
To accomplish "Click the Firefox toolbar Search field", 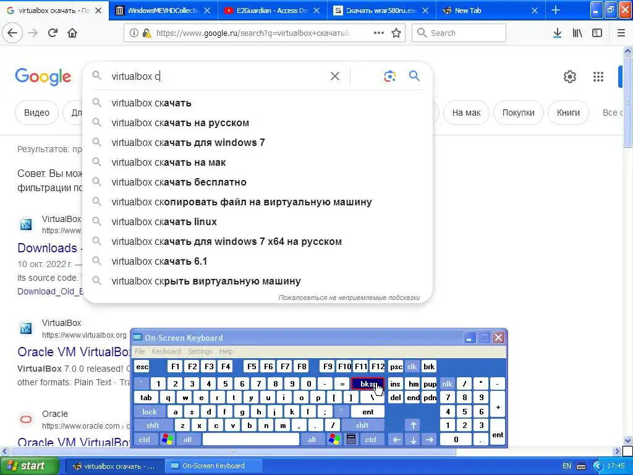I will pyautogui.click(x=459, y=33).
